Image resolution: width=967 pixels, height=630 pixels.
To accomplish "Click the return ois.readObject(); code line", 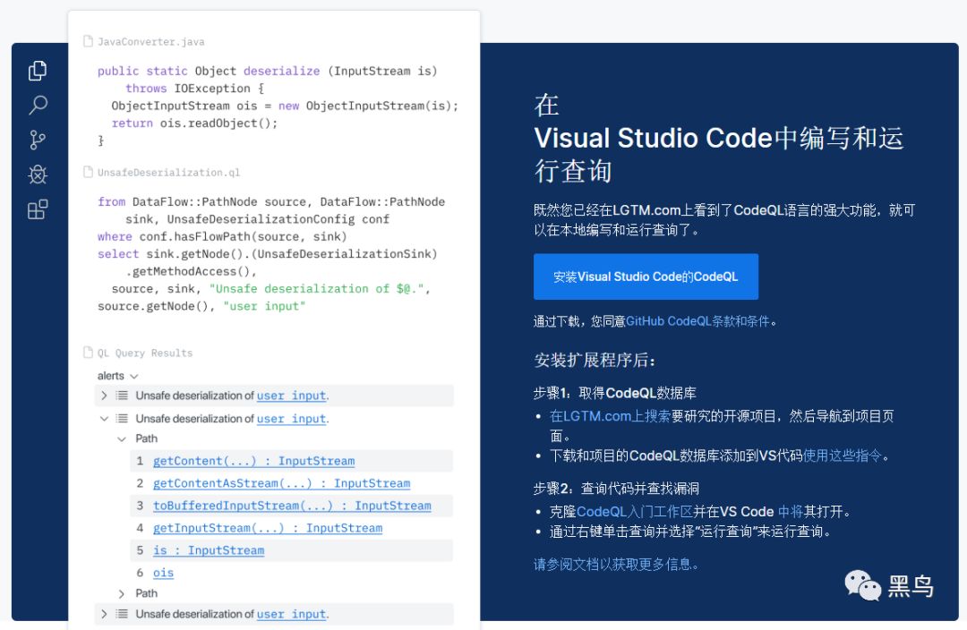I will [x=194, y=123].
